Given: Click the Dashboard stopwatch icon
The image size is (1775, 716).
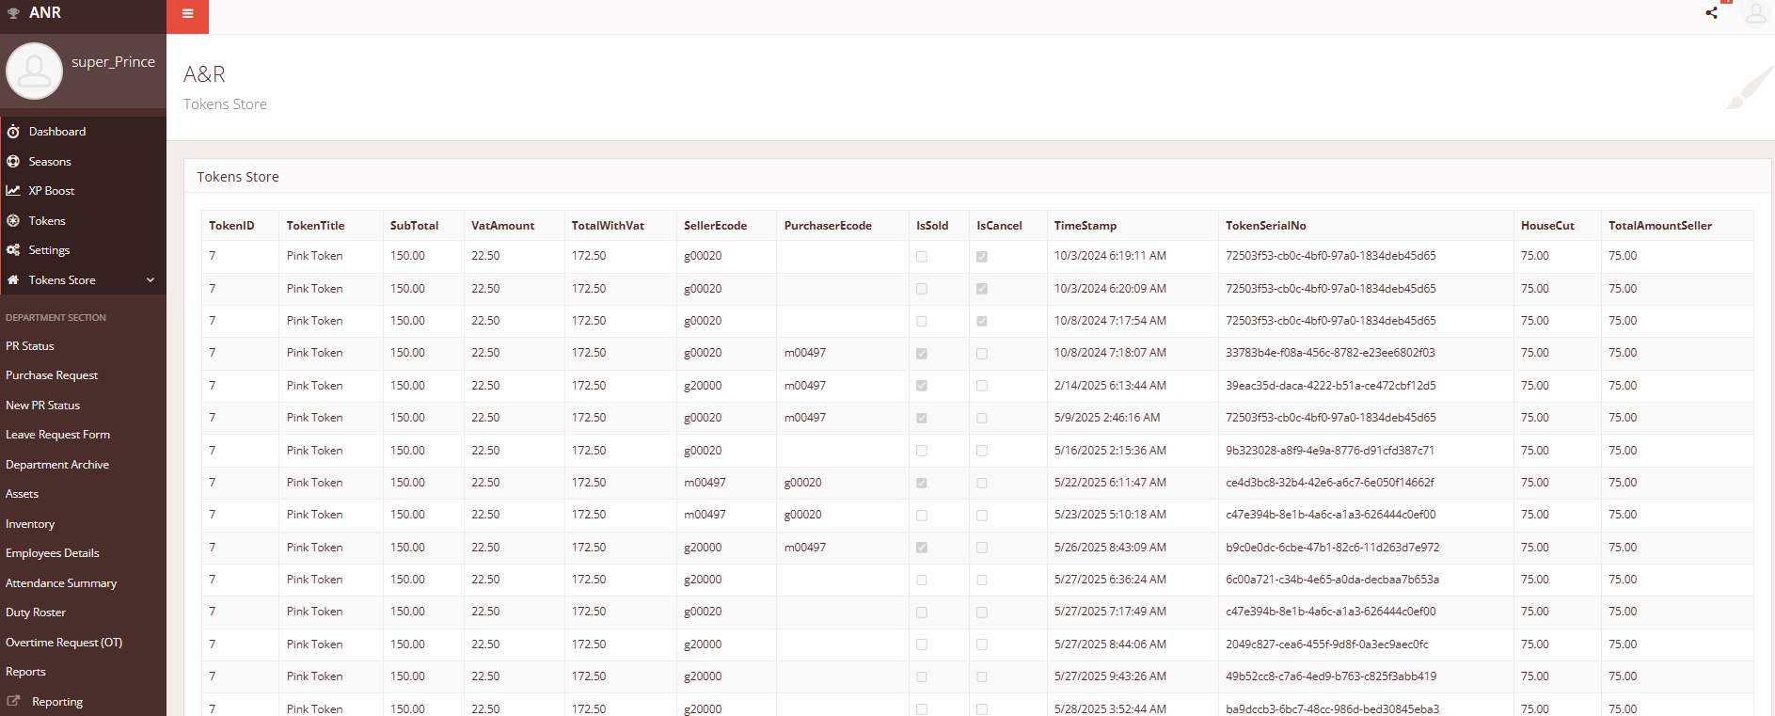Looking at the screenshot, I should tap(13, 132).
